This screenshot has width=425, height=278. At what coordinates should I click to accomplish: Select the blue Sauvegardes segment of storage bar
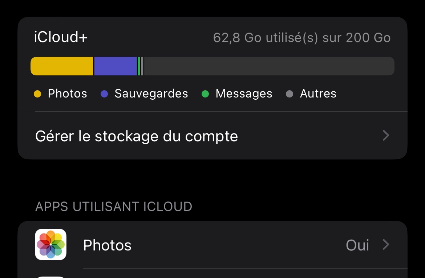click(115, 66)
